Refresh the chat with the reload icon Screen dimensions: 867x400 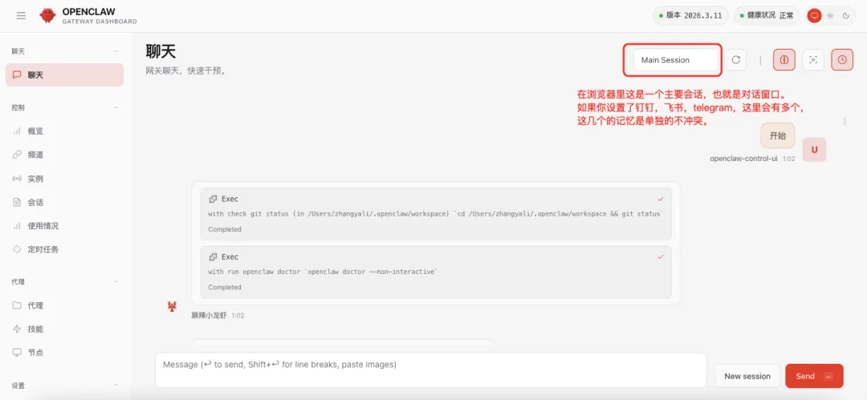coord(736,59)
